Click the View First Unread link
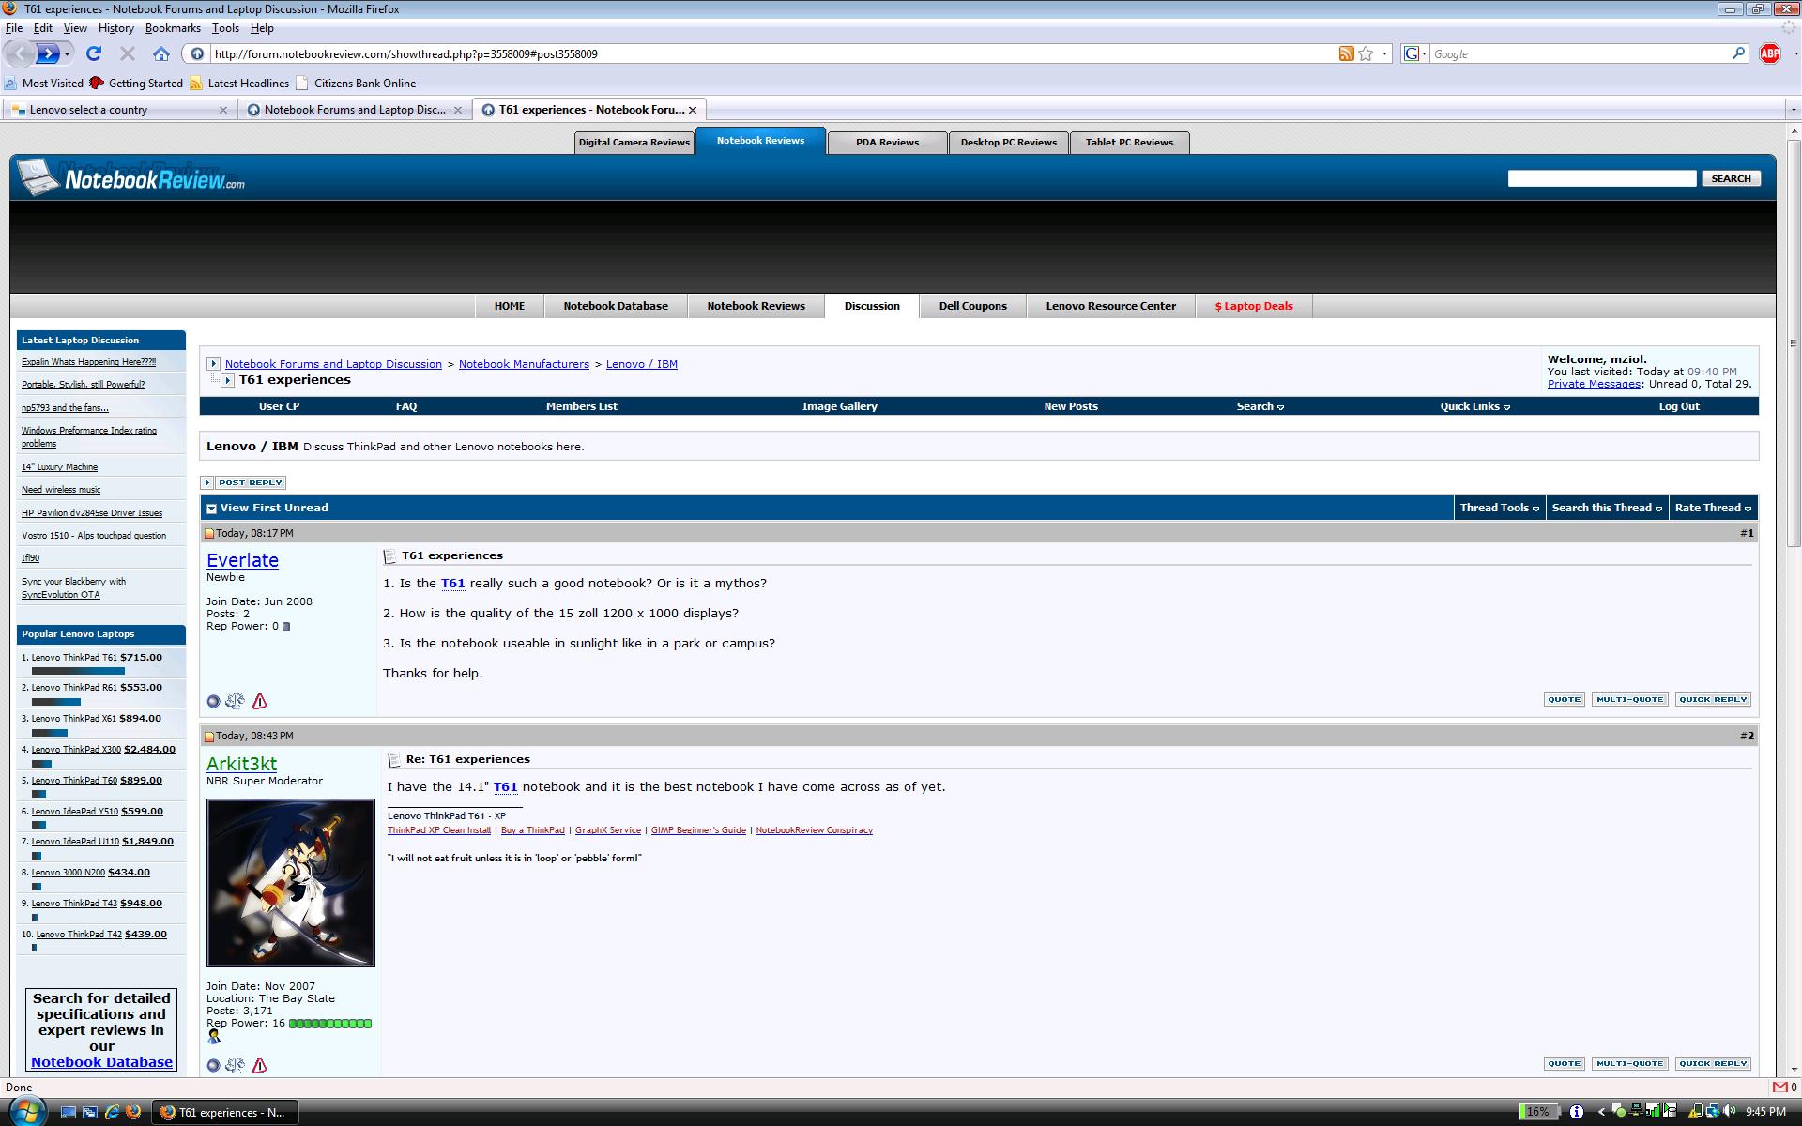This screenshot has height=1126, width=1802. click(x=274, y=508)
